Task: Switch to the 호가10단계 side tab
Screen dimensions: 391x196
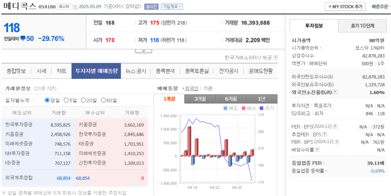Action: [363, 26]
